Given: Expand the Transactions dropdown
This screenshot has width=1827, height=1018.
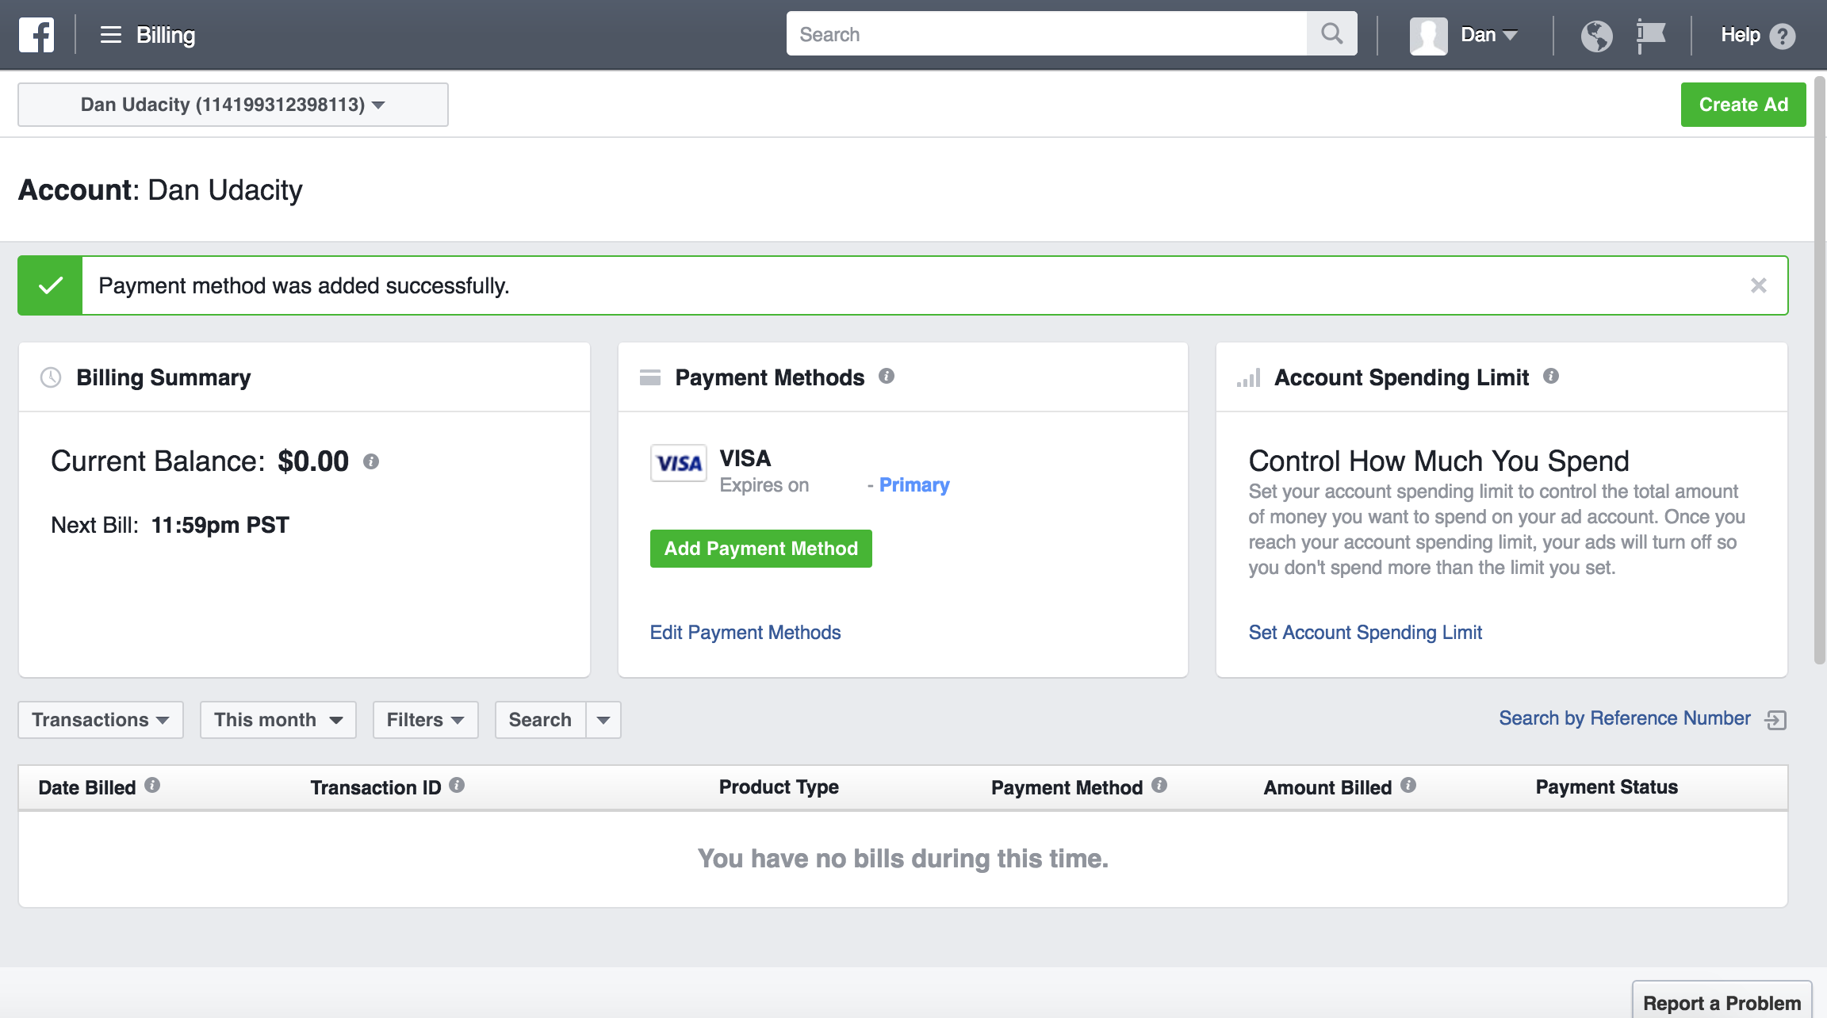Looking at the screenshot, I should click(100, 720).
